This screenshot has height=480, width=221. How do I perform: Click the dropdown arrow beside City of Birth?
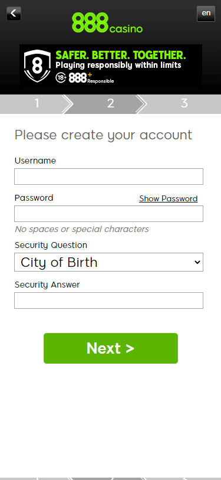(197, 262)
